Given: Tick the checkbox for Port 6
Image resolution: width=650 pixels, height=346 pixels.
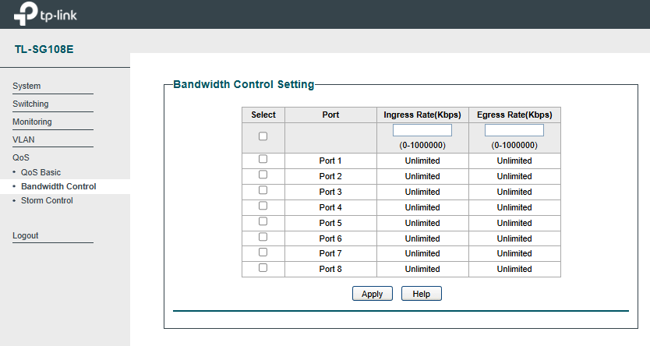Looking at the screenshot, I should click(x=263, y=237).
